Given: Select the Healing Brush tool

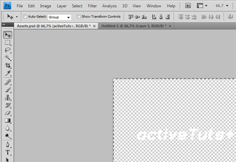Looking at the screenshot, I should tap(7, 82).
